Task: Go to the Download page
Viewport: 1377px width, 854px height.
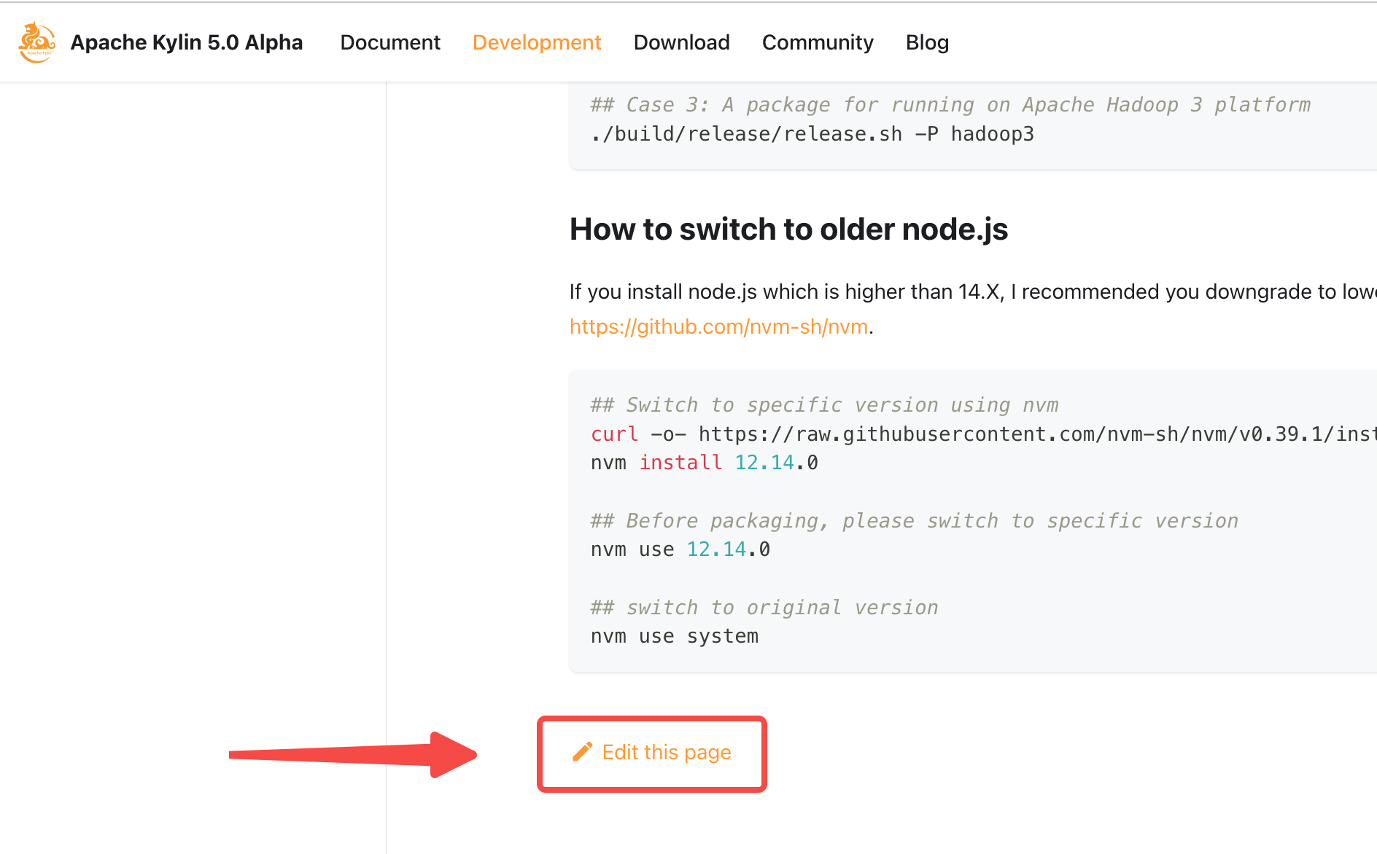Action: [x=681, y=42]
